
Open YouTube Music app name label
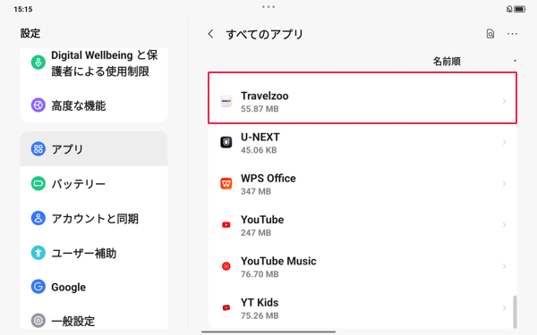[x=278, y=261]
